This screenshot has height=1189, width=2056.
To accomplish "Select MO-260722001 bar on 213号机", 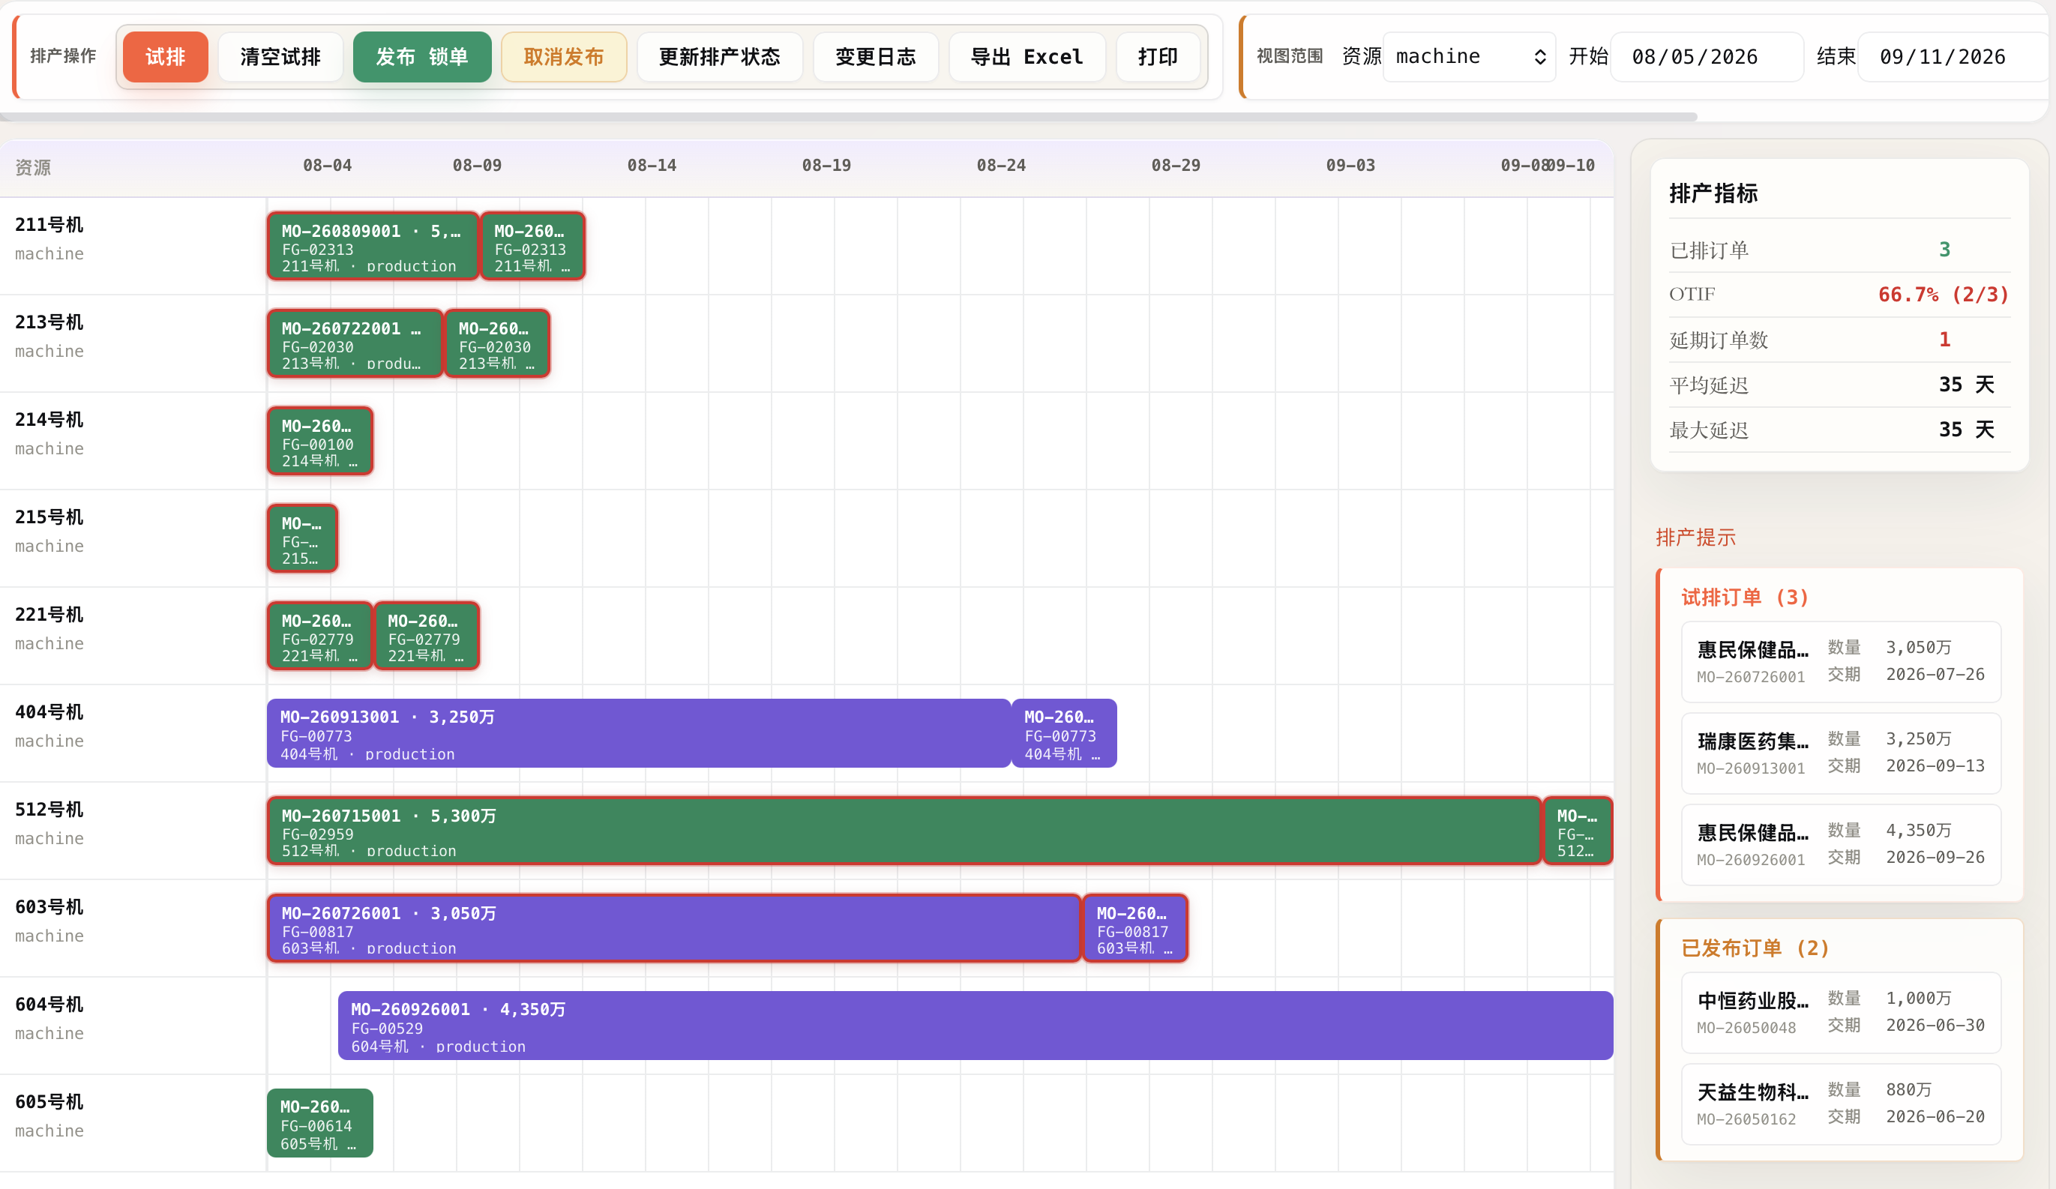I will [355, 343].
